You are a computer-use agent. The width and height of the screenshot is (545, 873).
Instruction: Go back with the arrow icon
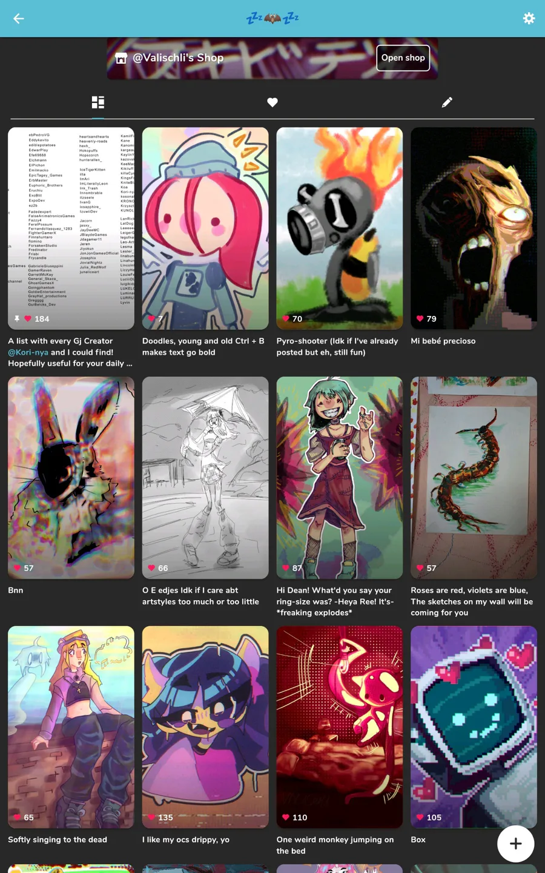(19, 19)
